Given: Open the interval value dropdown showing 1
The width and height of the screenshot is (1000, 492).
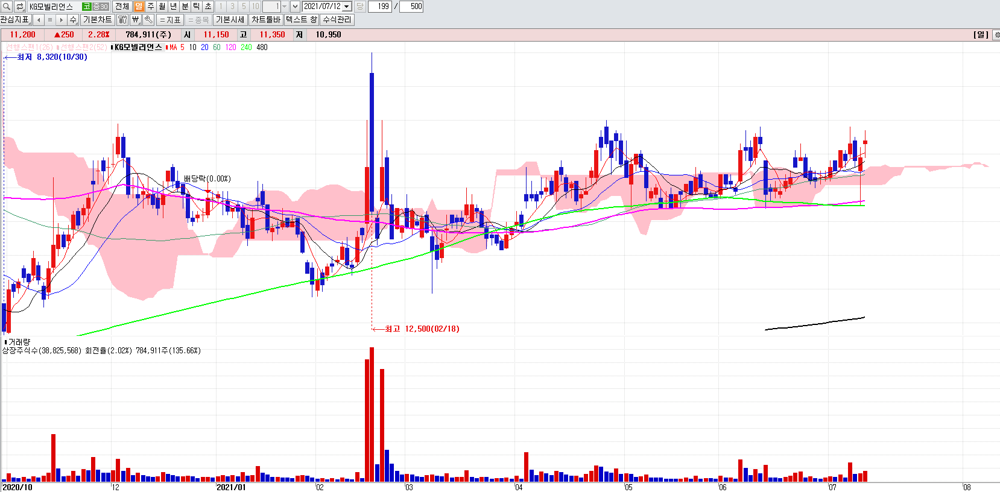Looking at the screenshot, I should coord(284,6).
